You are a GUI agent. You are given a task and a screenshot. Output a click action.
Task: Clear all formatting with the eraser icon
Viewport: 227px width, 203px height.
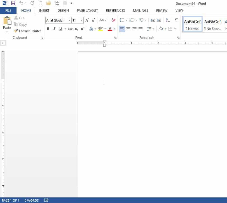tap(114, 20)
